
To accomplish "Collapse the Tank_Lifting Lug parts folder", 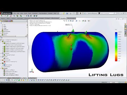I will pos(1,42).
